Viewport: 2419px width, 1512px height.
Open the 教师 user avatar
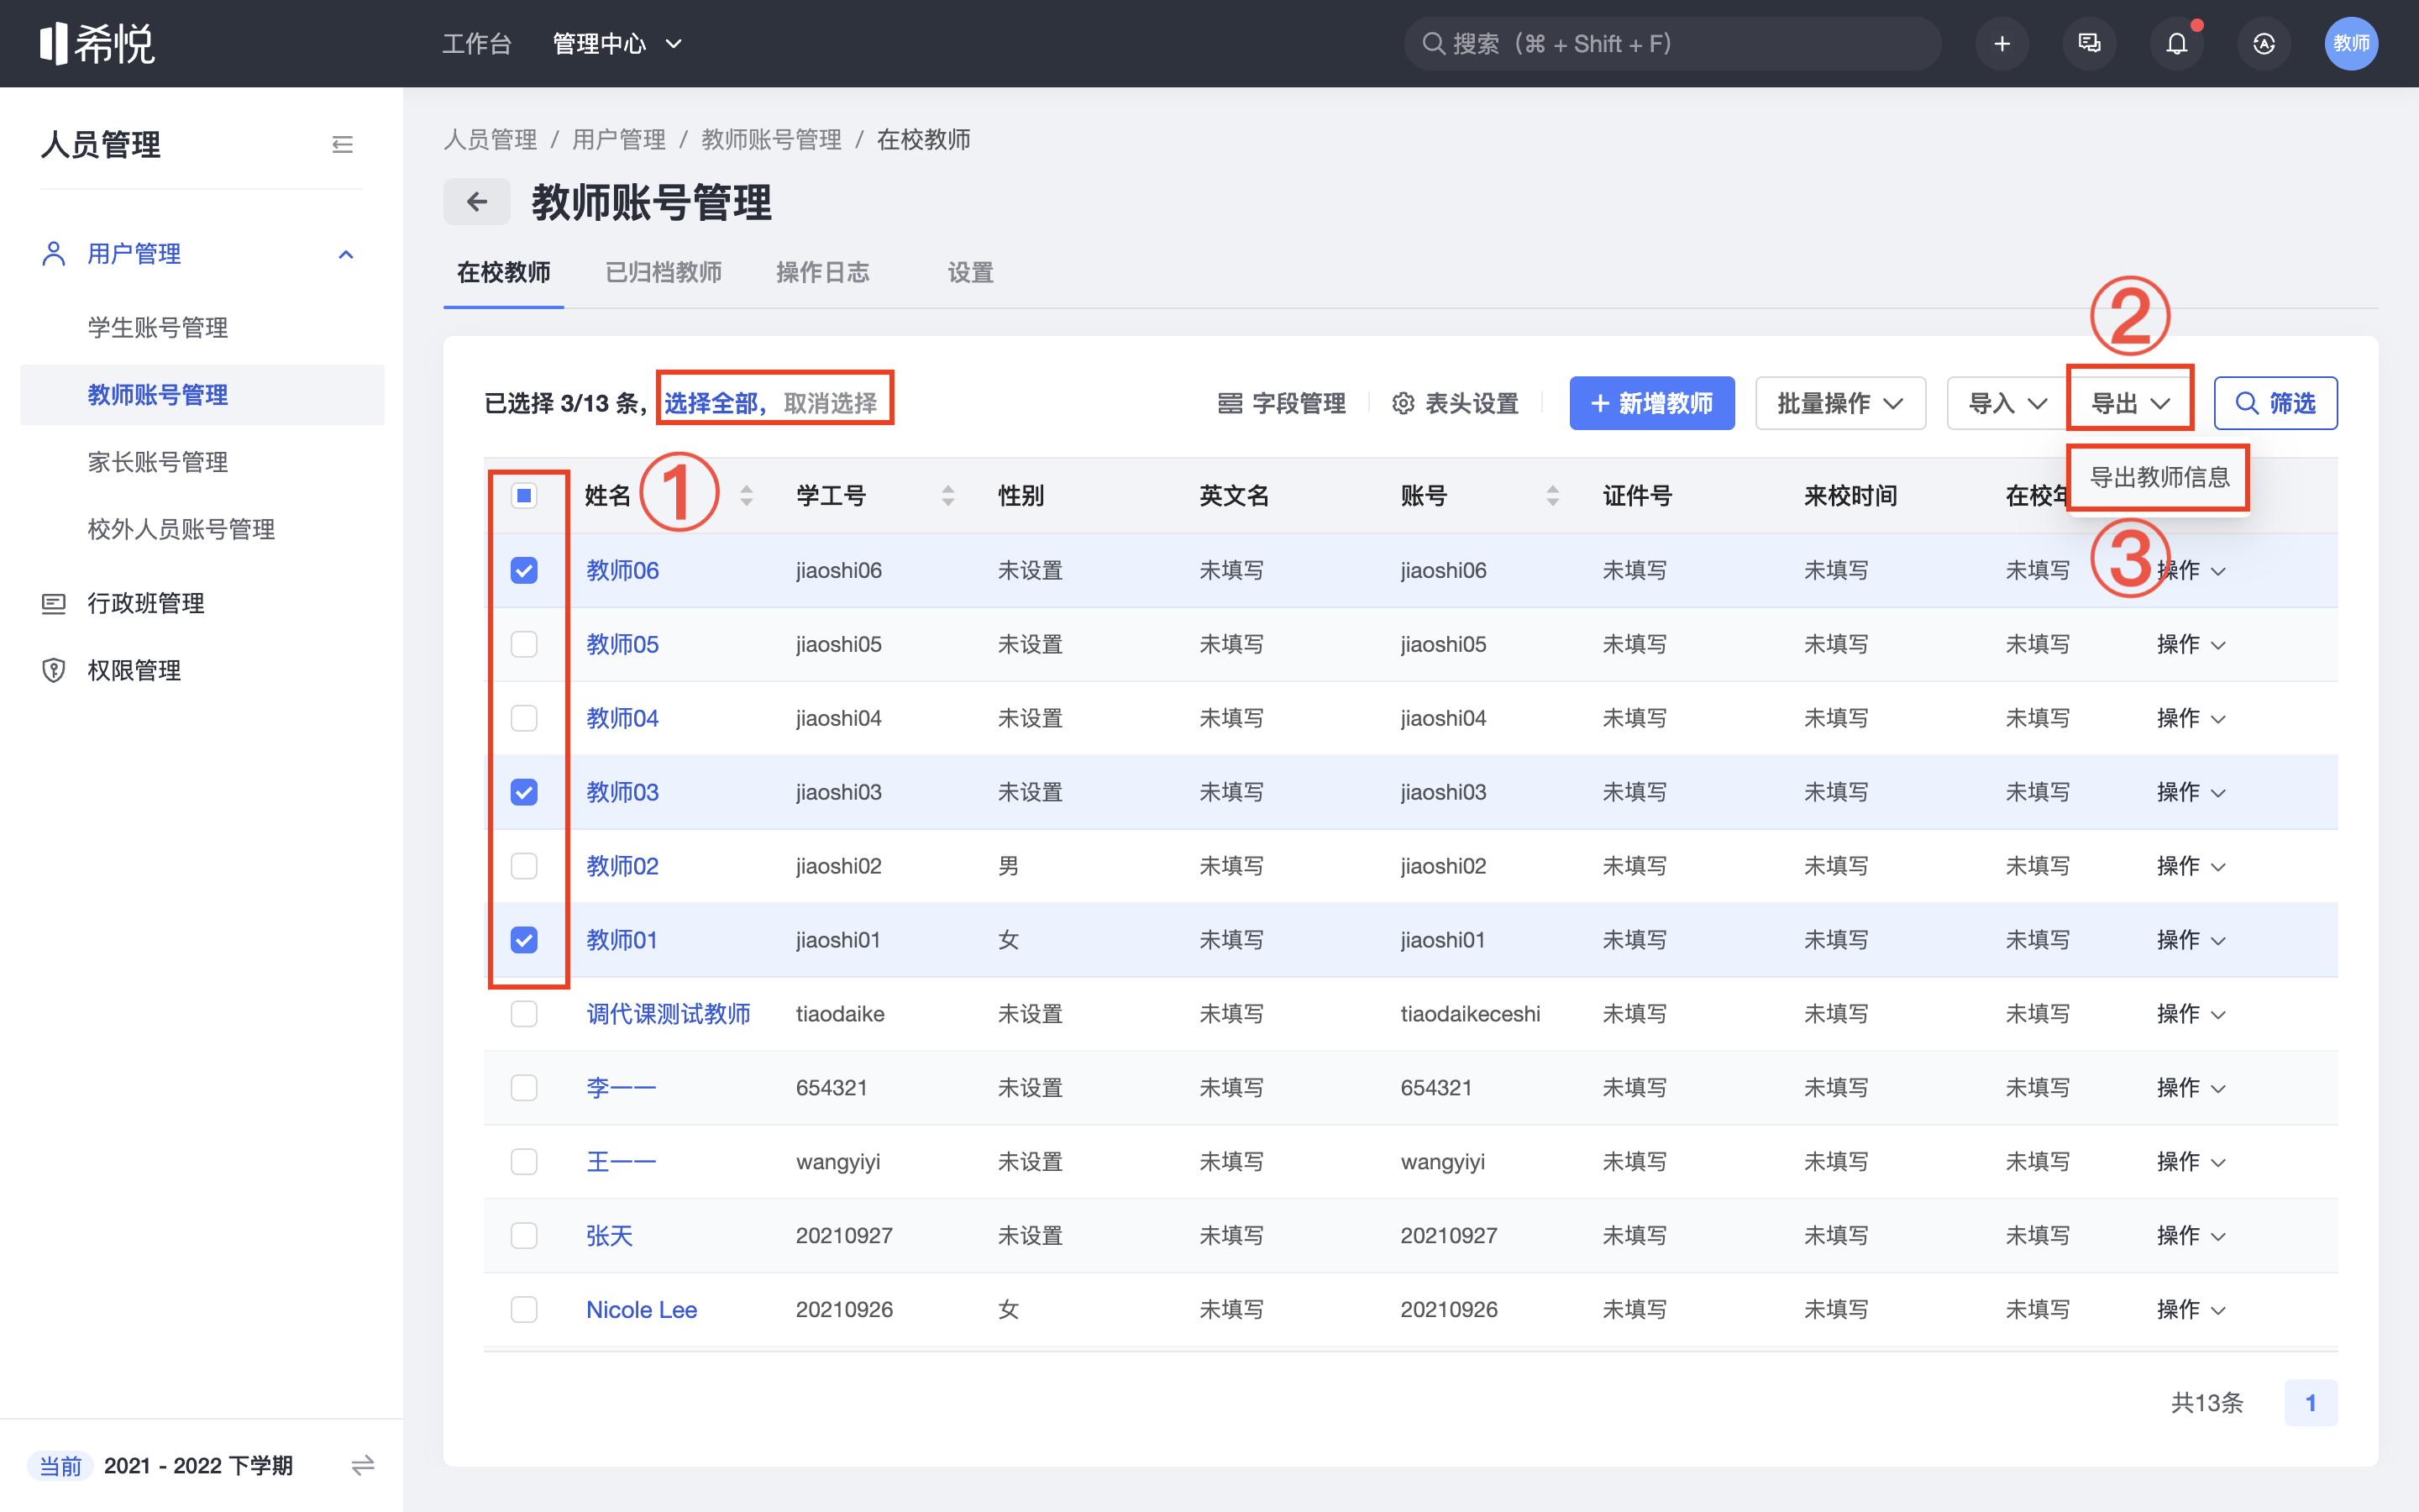pyautogui.click(x=2351, y=44)
